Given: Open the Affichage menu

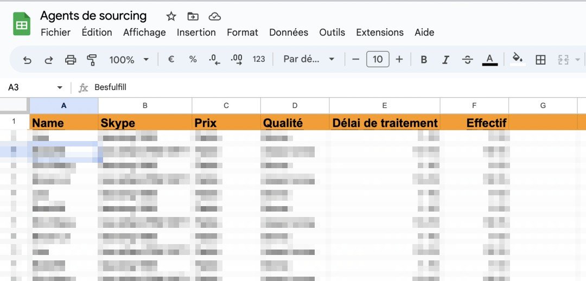Looking at the screenshot, I should pos(144,33).
